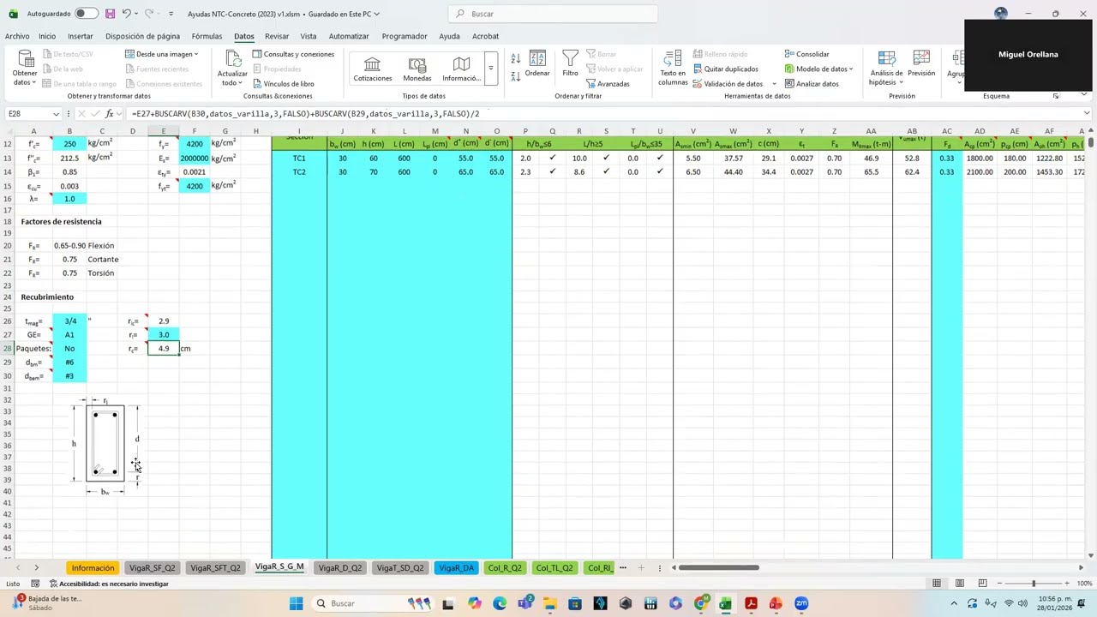
Task: Select column header AA
Action: click(871, 131)
